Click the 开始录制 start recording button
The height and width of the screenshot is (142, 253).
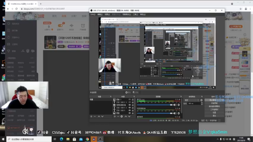click(x=214, y=103)
